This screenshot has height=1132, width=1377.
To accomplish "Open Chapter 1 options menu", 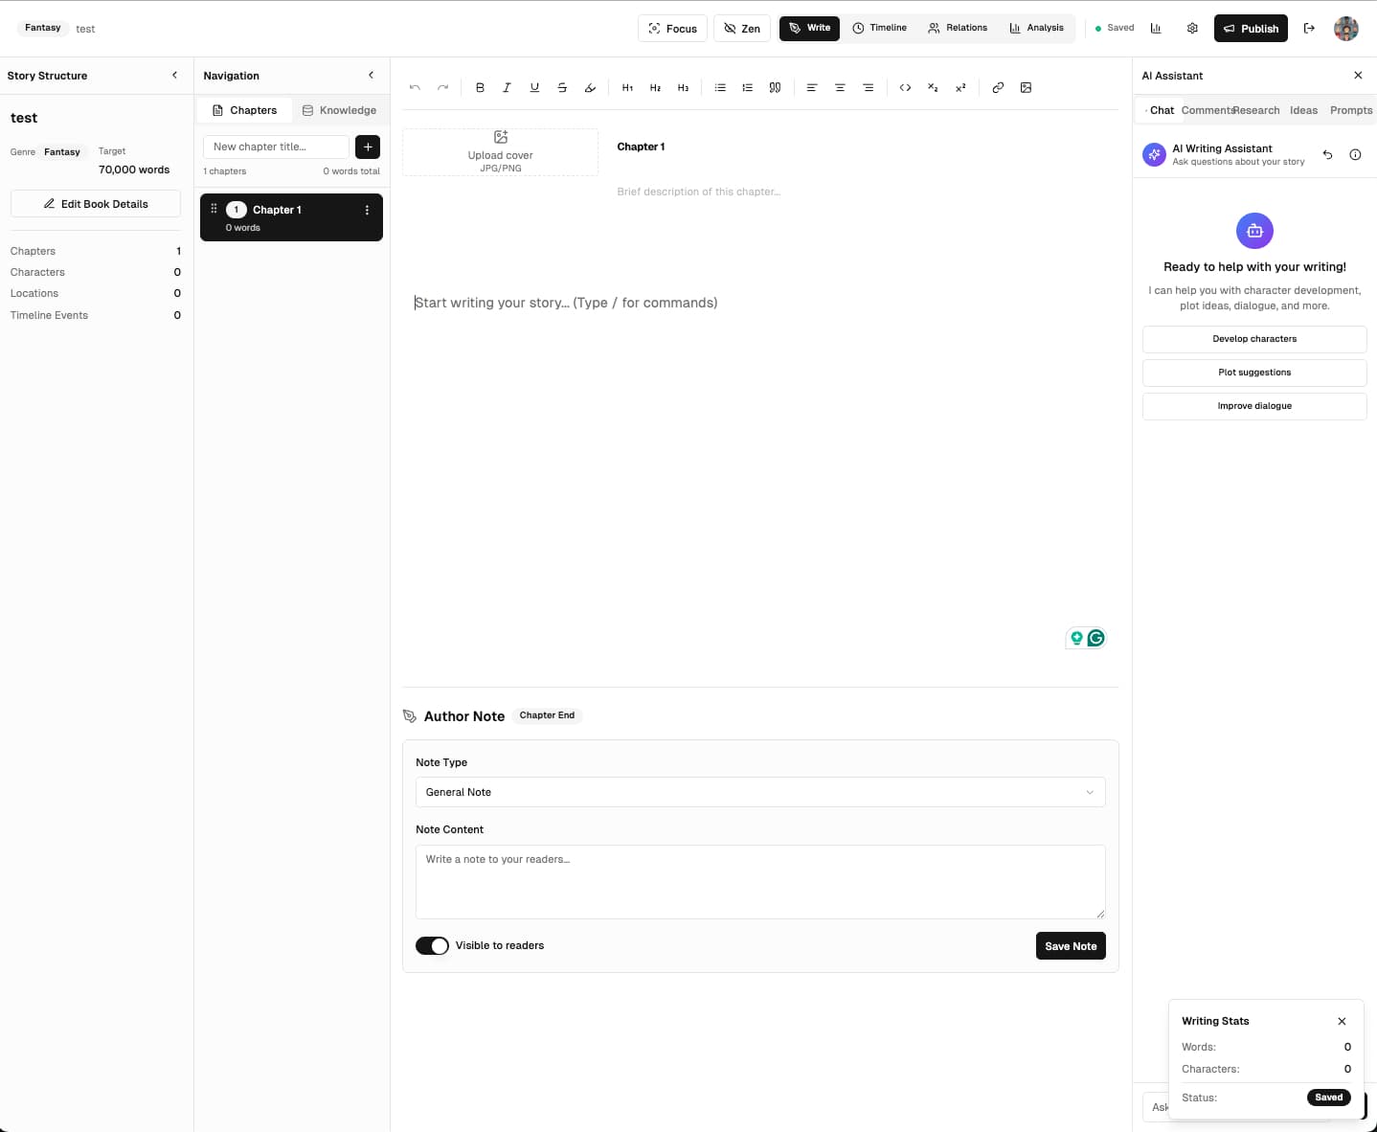I will pyautogui.click(x=367, y=210).
